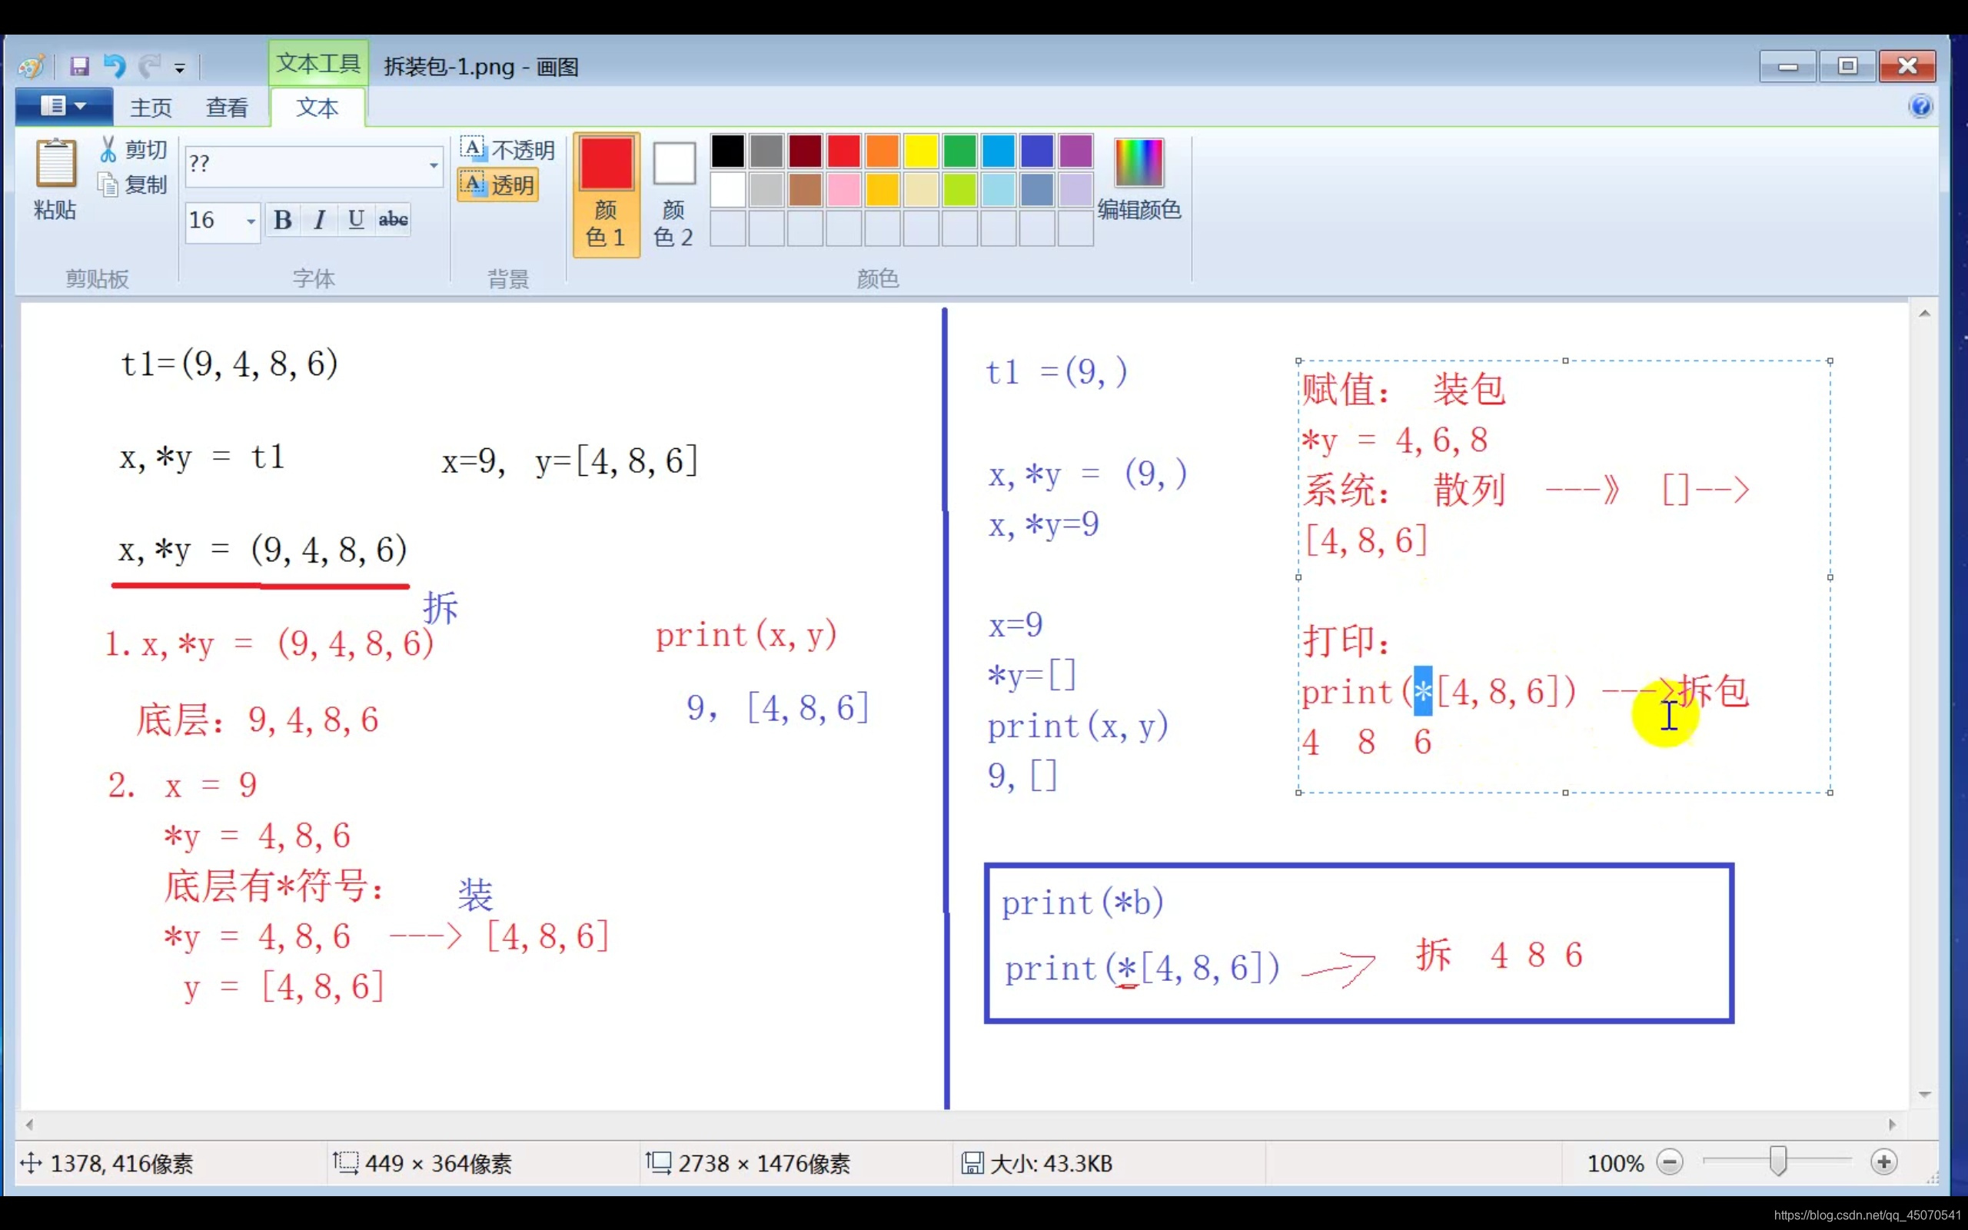This screenshot has height=1230, width=1968.
Task: Click the zoom in plus button
Action: (x=1883, y=1162)
